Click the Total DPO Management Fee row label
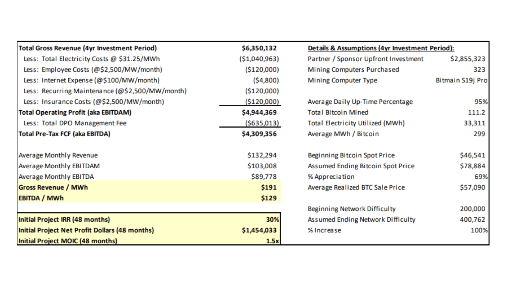The height and width of the screenshot is (285, 507). 75,123
